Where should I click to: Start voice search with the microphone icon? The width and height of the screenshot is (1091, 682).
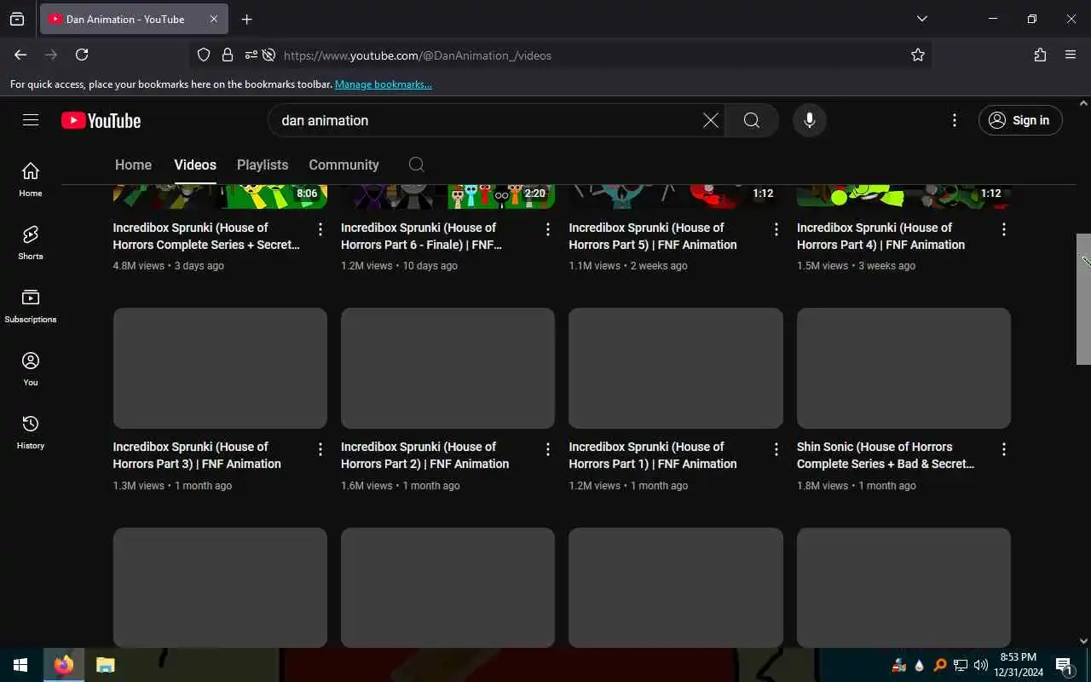810,120
